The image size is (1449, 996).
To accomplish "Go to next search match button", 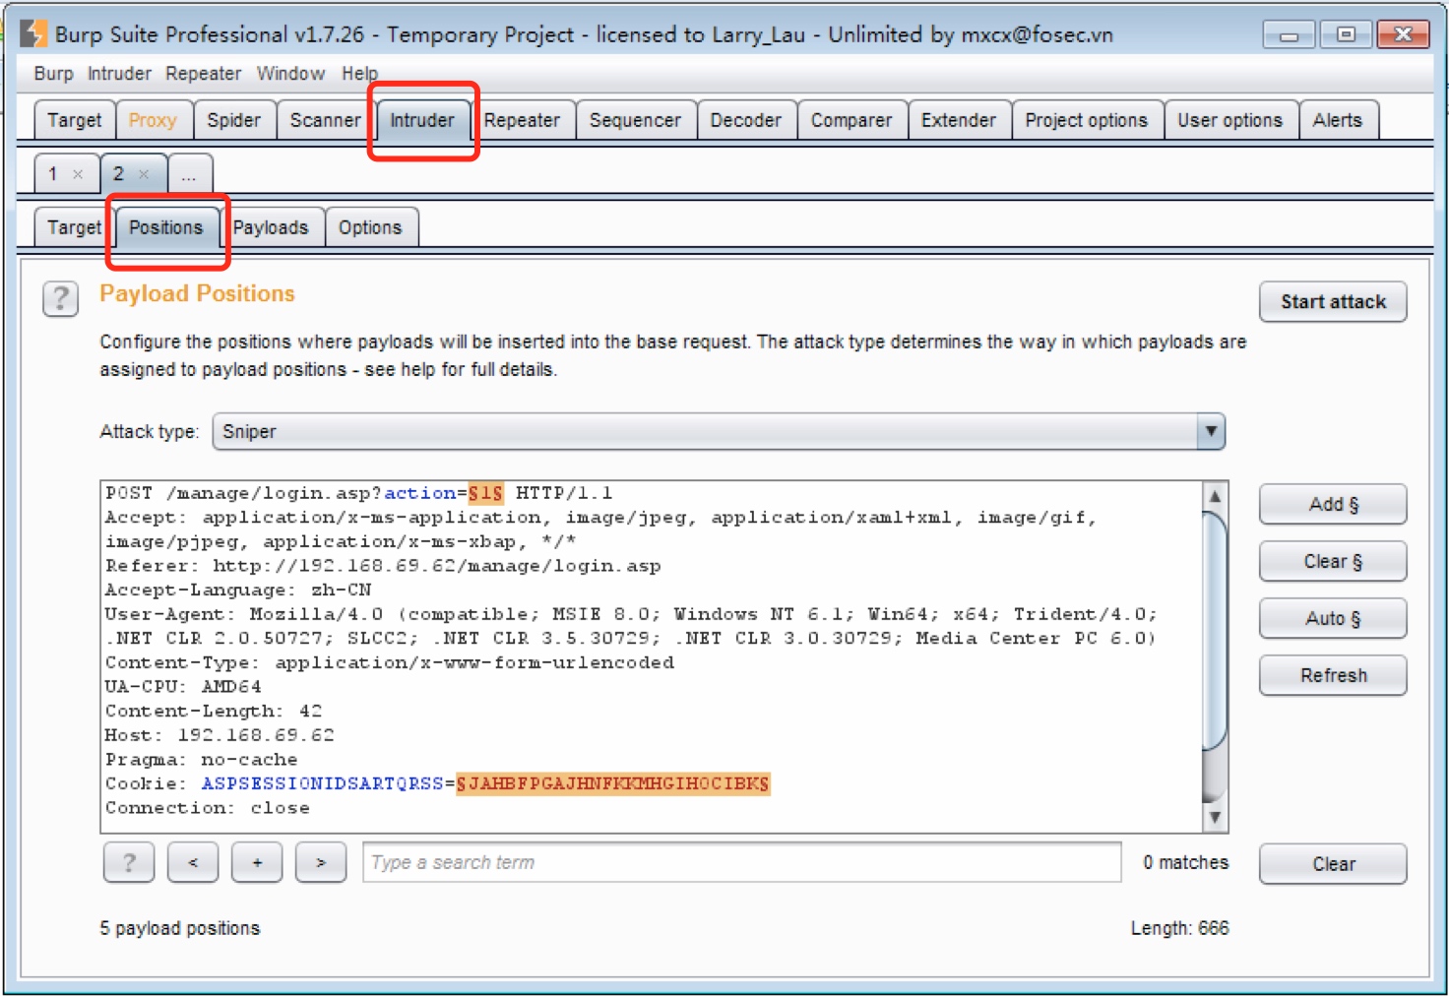I will [x=321, y=863].
